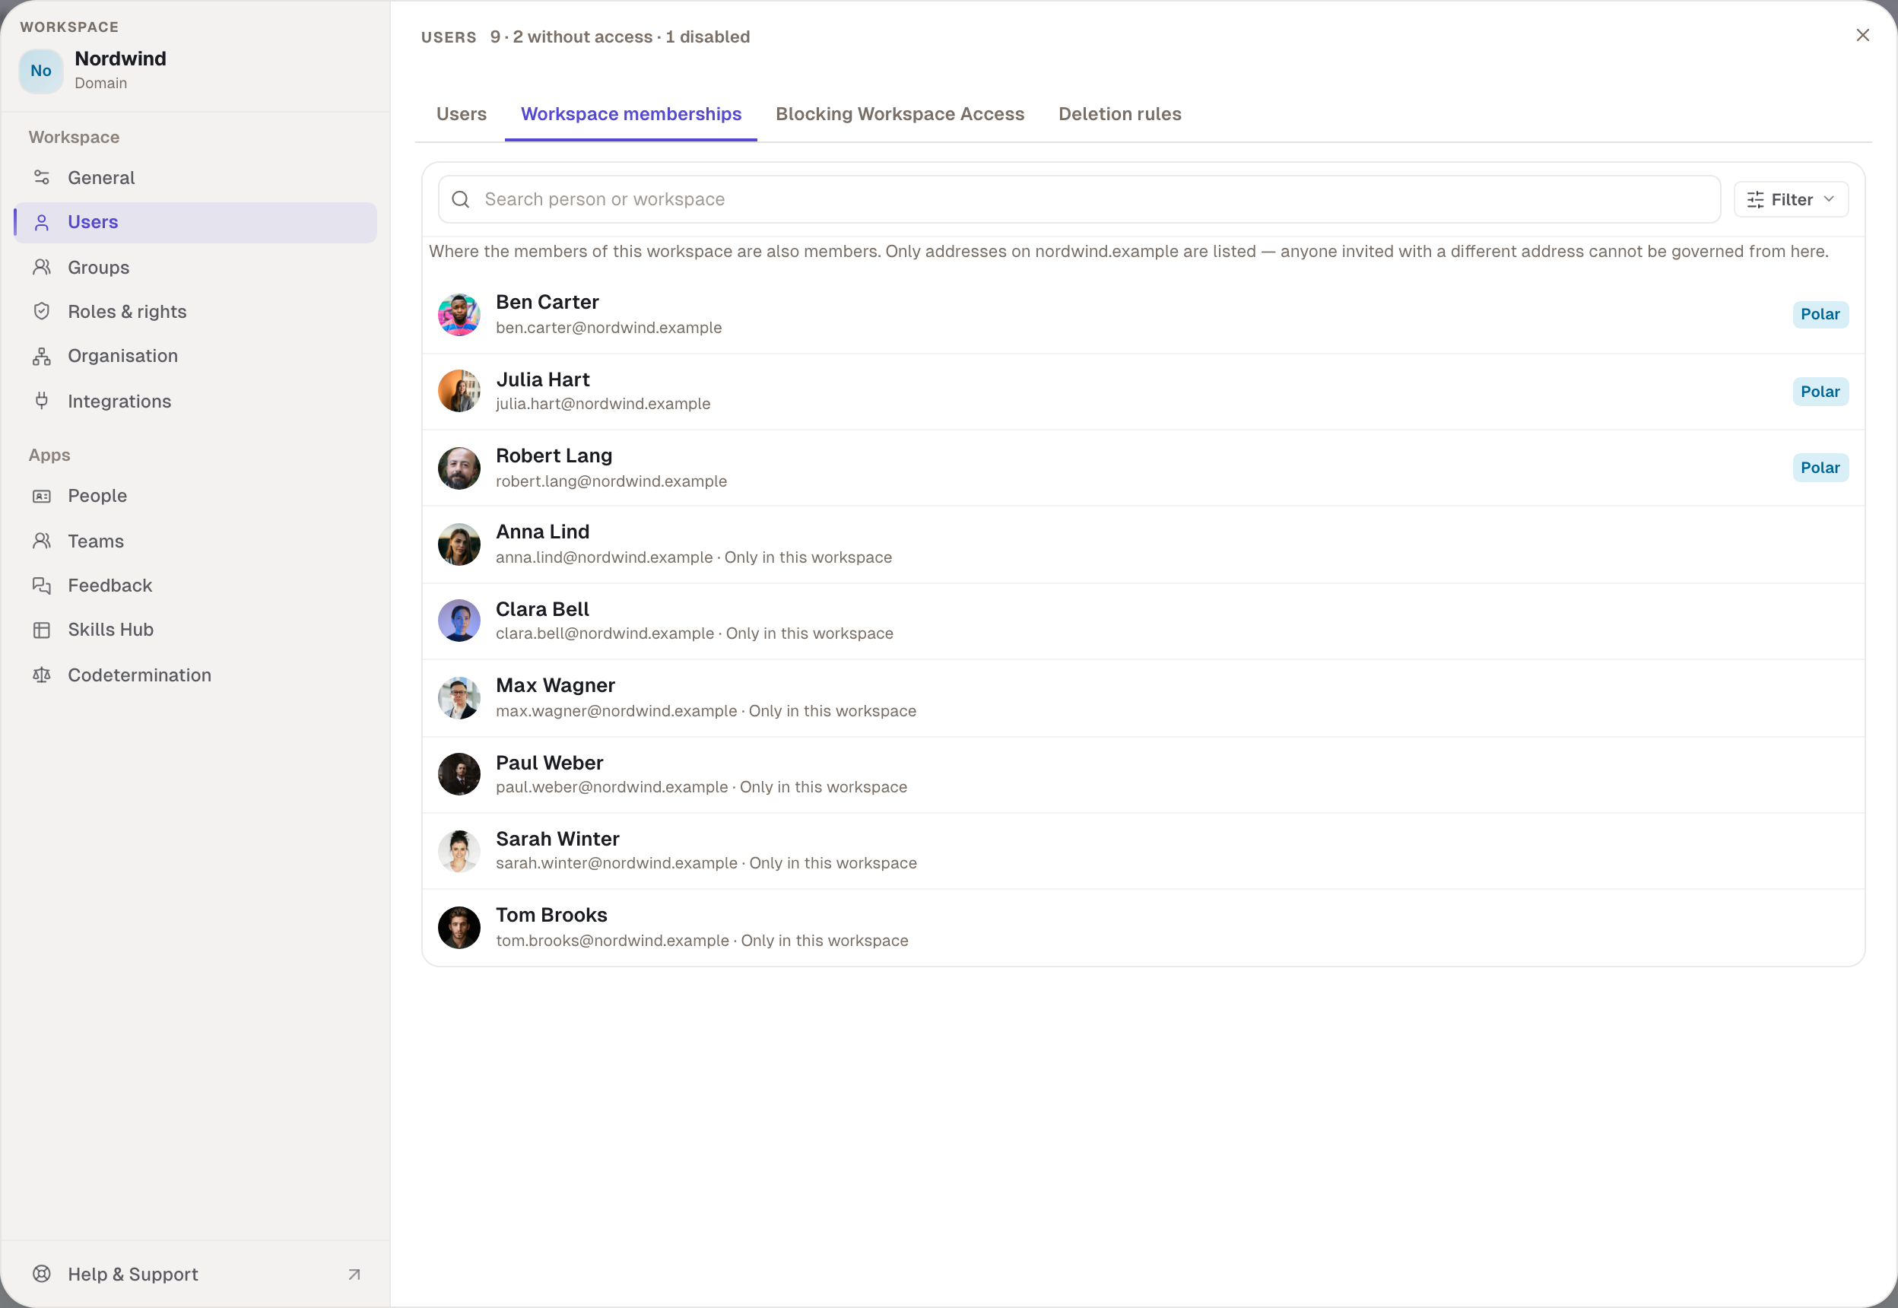
Task: Click the Codetermination scales icon
Action: 42,675
